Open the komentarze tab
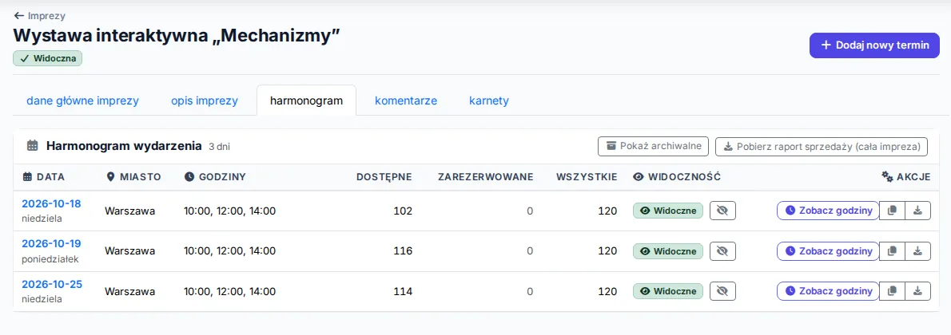Image resolution: width=951 pixels, height=335 pixels. coord(406,100)
